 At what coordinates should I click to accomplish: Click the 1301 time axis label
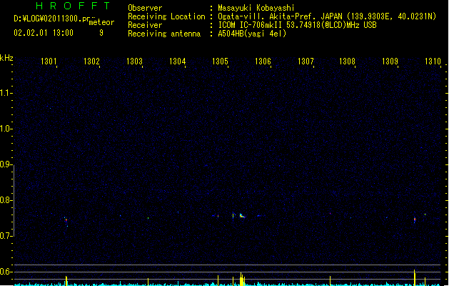pos(49,61)
